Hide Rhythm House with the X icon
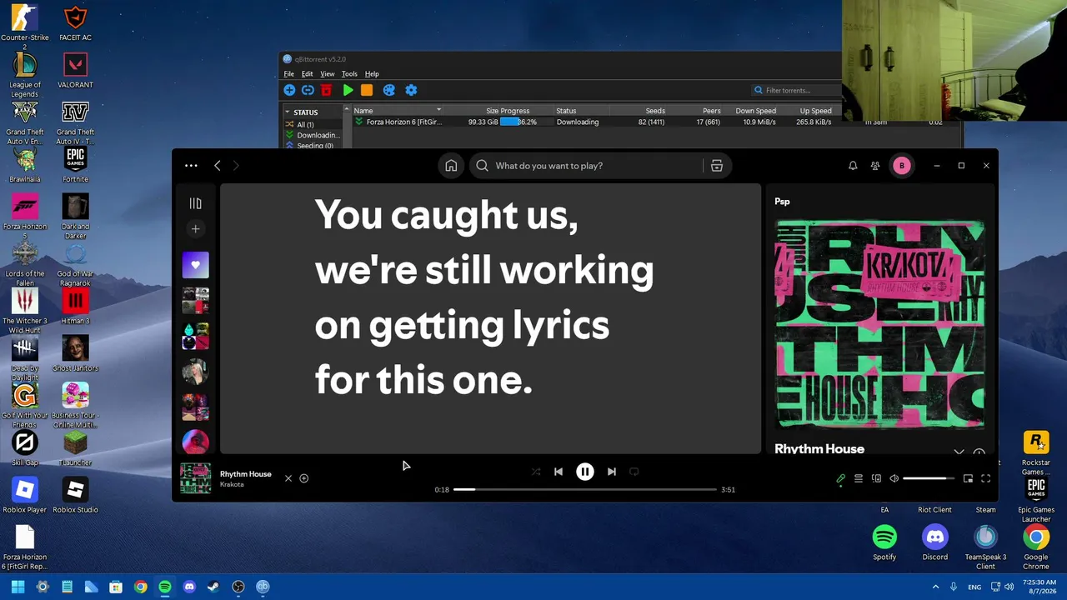 click(x=288, y=478)
